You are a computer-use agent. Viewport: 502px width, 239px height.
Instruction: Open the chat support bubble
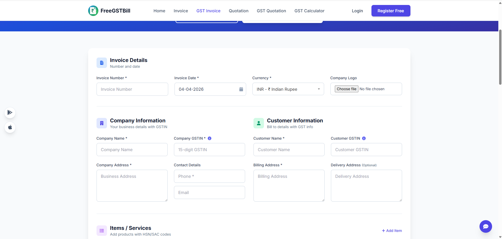pyautogui.click(x=486, y=226)
